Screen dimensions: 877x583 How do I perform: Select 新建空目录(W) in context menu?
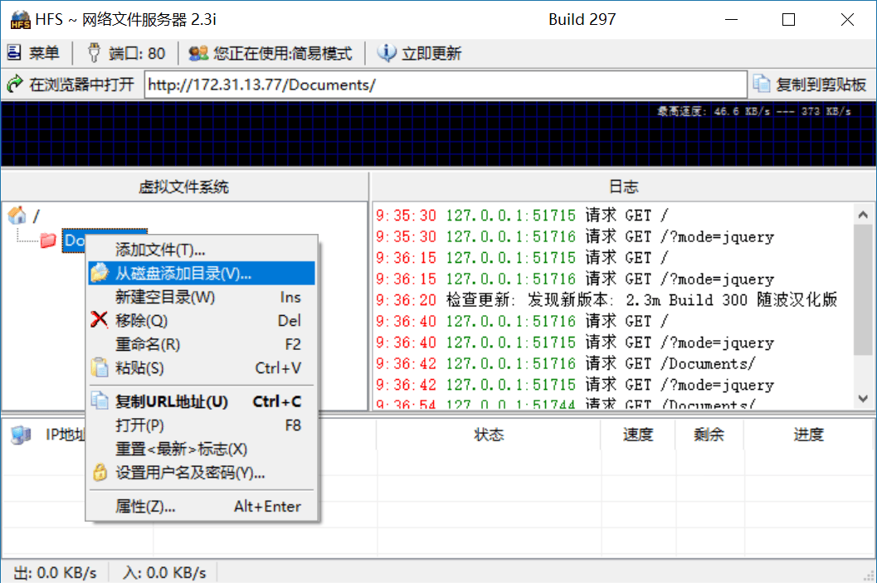(165, 297)
